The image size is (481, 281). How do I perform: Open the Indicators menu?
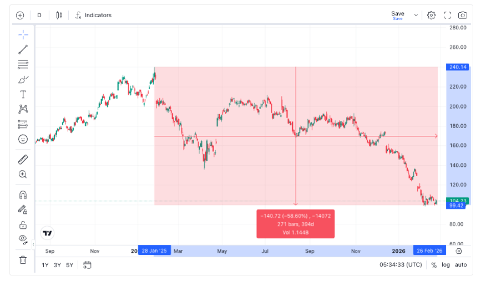pos(93,16)
